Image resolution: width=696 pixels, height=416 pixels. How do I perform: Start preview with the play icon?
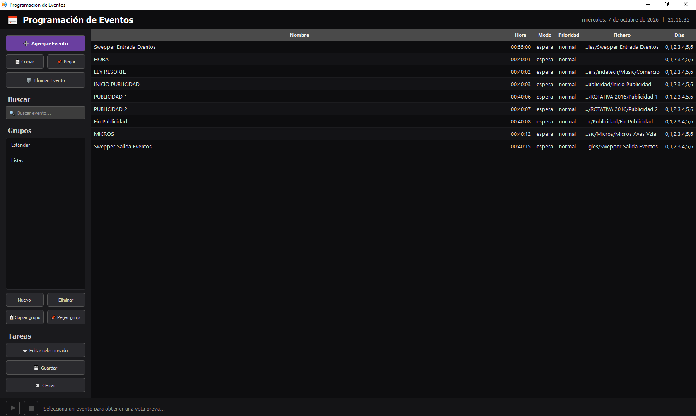pos(13,408)
